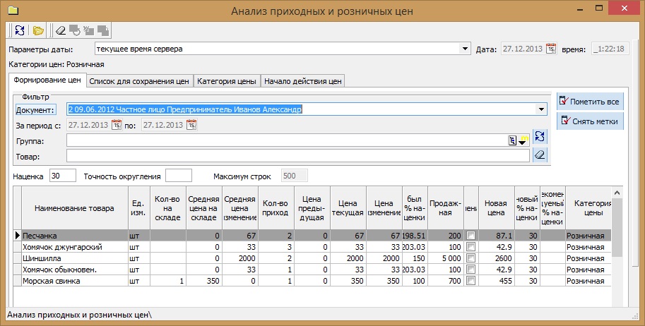Screen dimensions: 645x326
Task: Click the Цена предыдущая column header
Action: click(312, 208)
